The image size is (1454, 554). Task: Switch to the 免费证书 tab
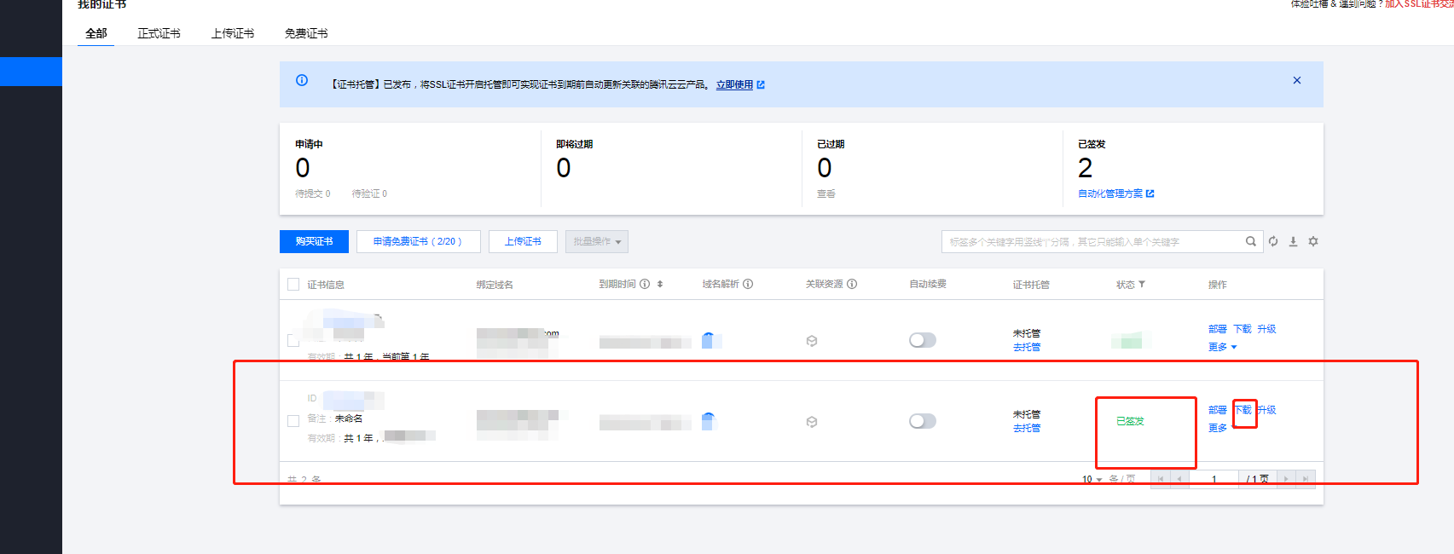(306, 33)
